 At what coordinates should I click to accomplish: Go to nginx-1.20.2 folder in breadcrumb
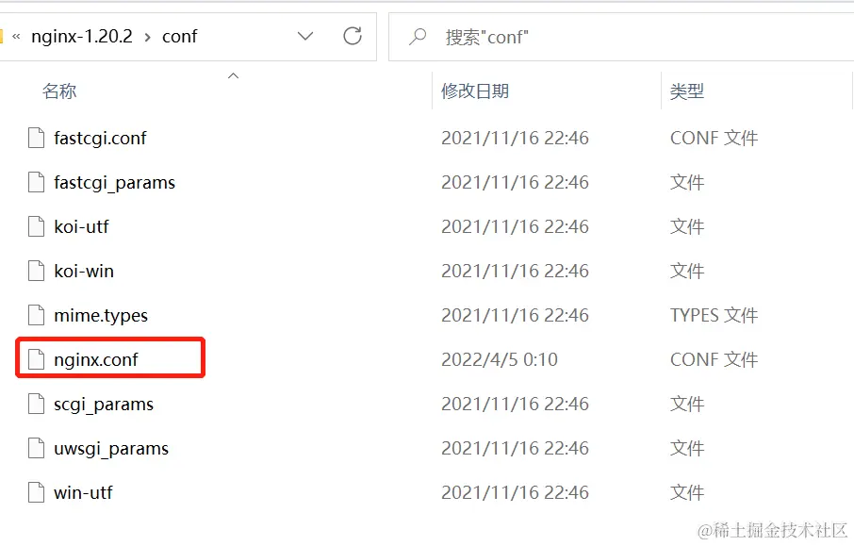click(82, 37)
